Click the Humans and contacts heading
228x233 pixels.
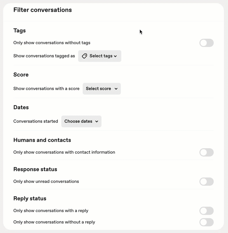point(42,140)
